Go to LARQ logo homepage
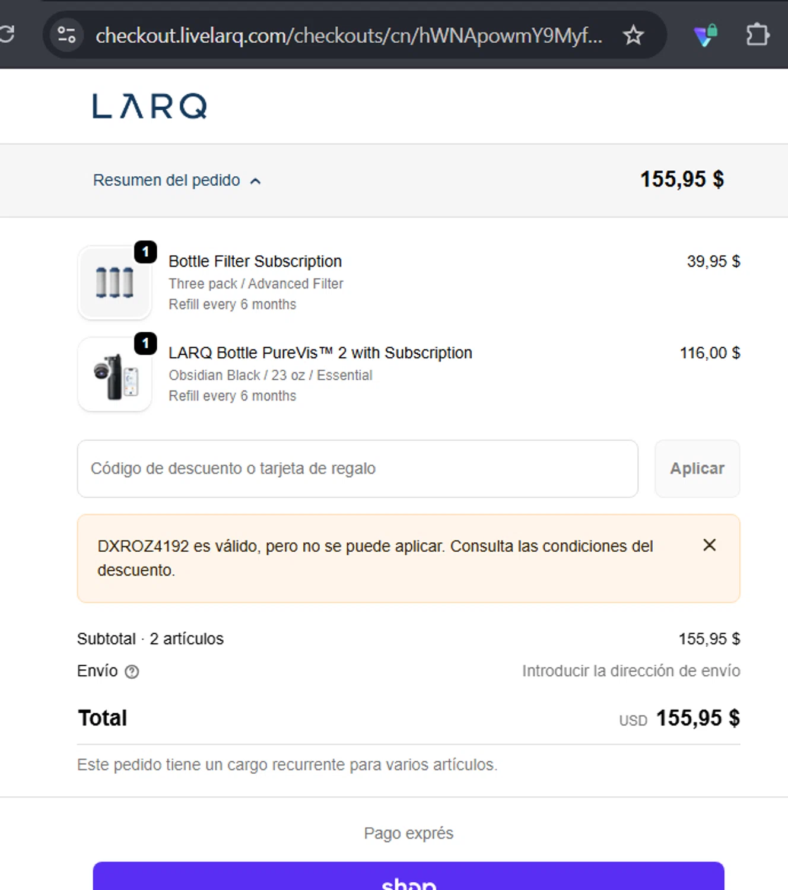788x890 pixels. [150, 106]
